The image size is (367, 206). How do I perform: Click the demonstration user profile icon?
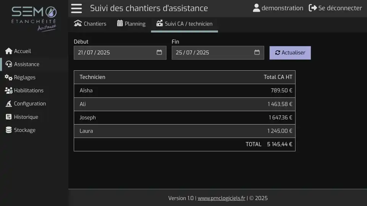click(256, 8)
